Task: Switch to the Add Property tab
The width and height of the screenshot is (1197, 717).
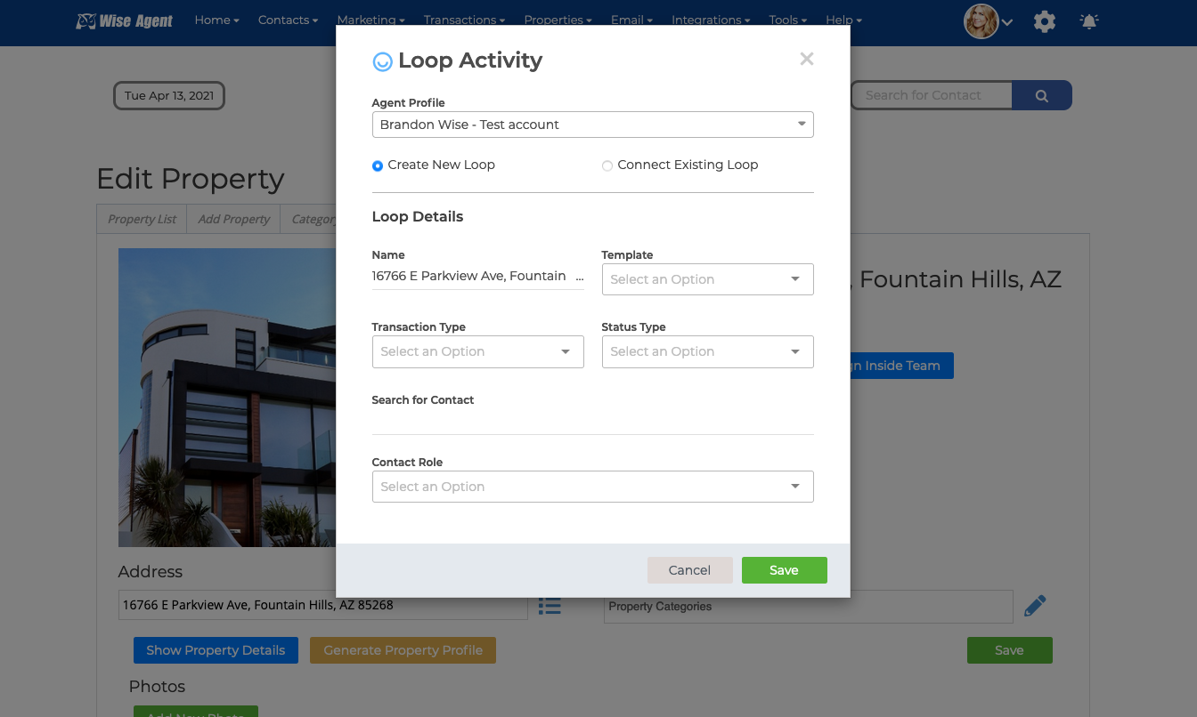Action: click(x=232, y=219)
